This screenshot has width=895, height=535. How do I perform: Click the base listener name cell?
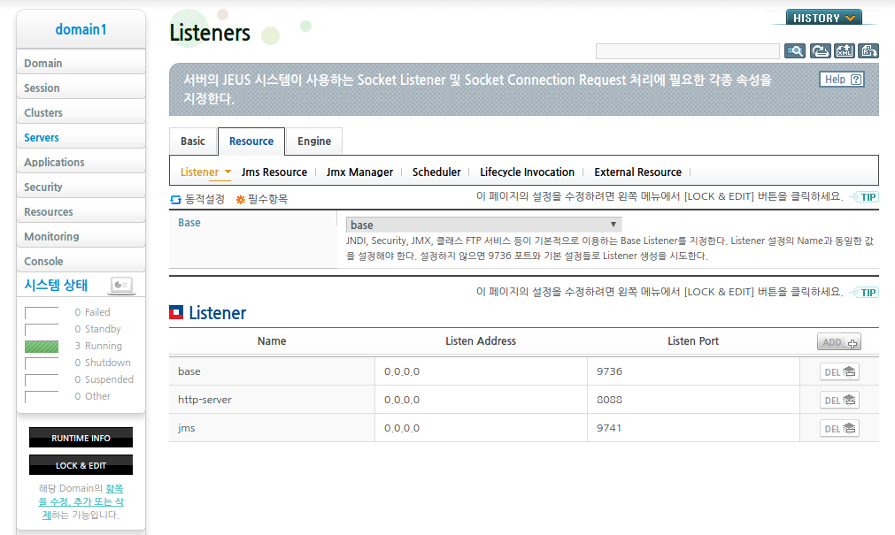[272, 371]
